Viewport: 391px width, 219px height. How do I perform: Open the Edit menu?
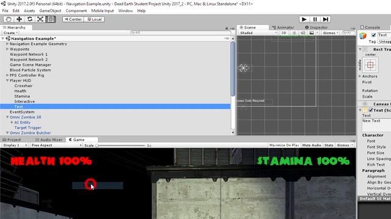click(16, 11)
